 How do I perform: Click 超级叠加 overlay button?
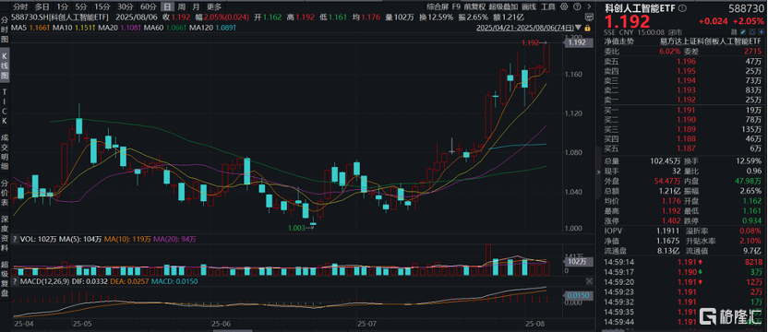pyautogui.click(x=503, y=6)
